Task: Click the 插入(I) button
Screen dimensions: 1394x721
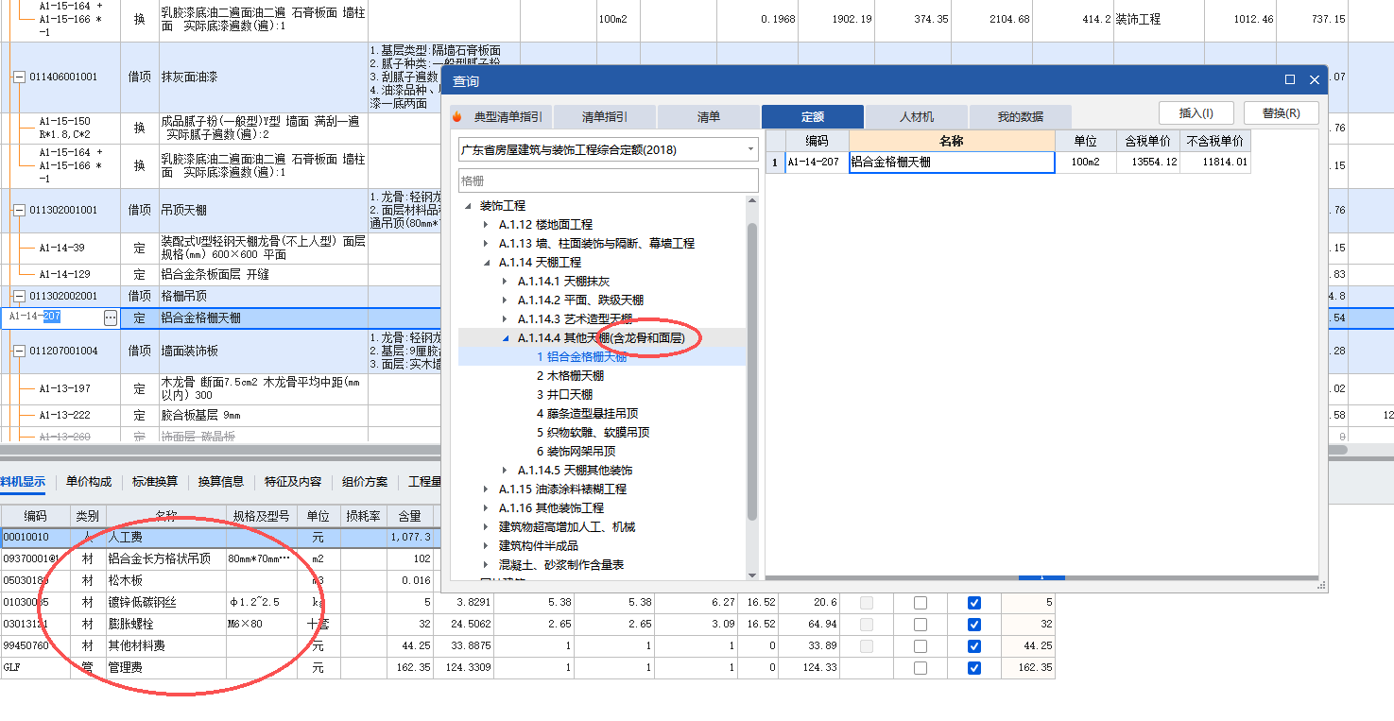Action: [x=1196, y=112]
